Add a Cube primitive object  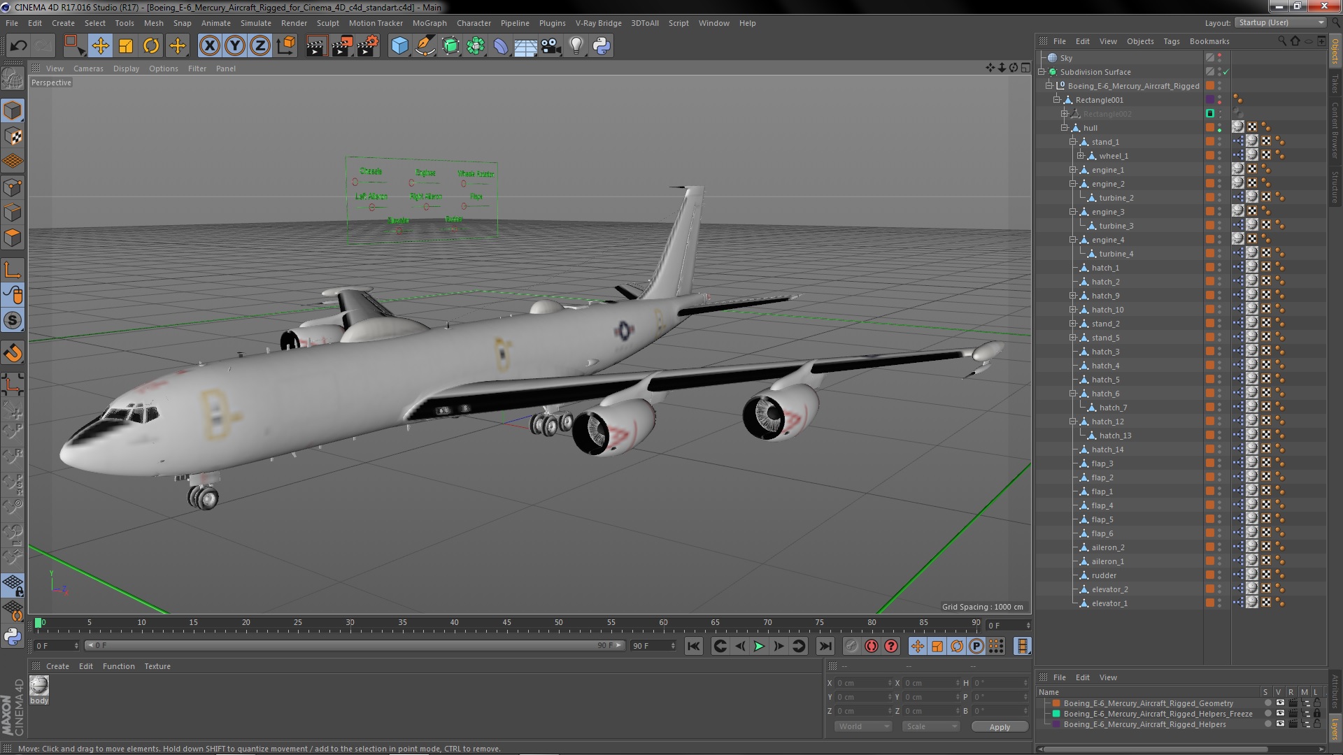[x=399, y=46]
